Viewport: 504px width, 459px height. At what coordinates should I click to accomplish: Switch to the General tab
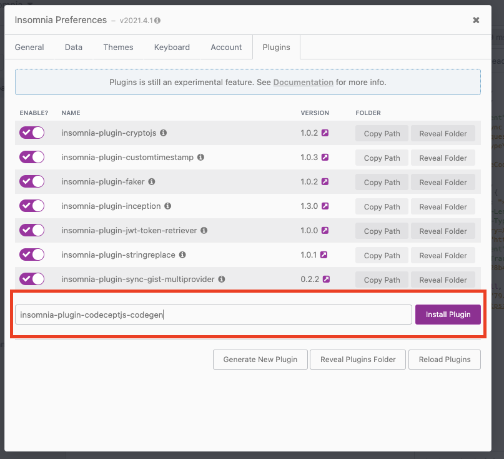click(29, 48)
